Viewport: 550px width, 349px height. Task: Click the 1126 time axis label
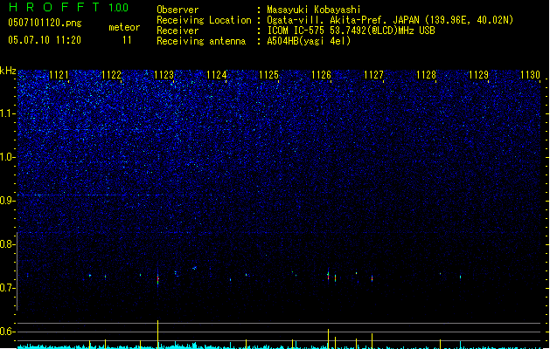click(x=321, y=75)
